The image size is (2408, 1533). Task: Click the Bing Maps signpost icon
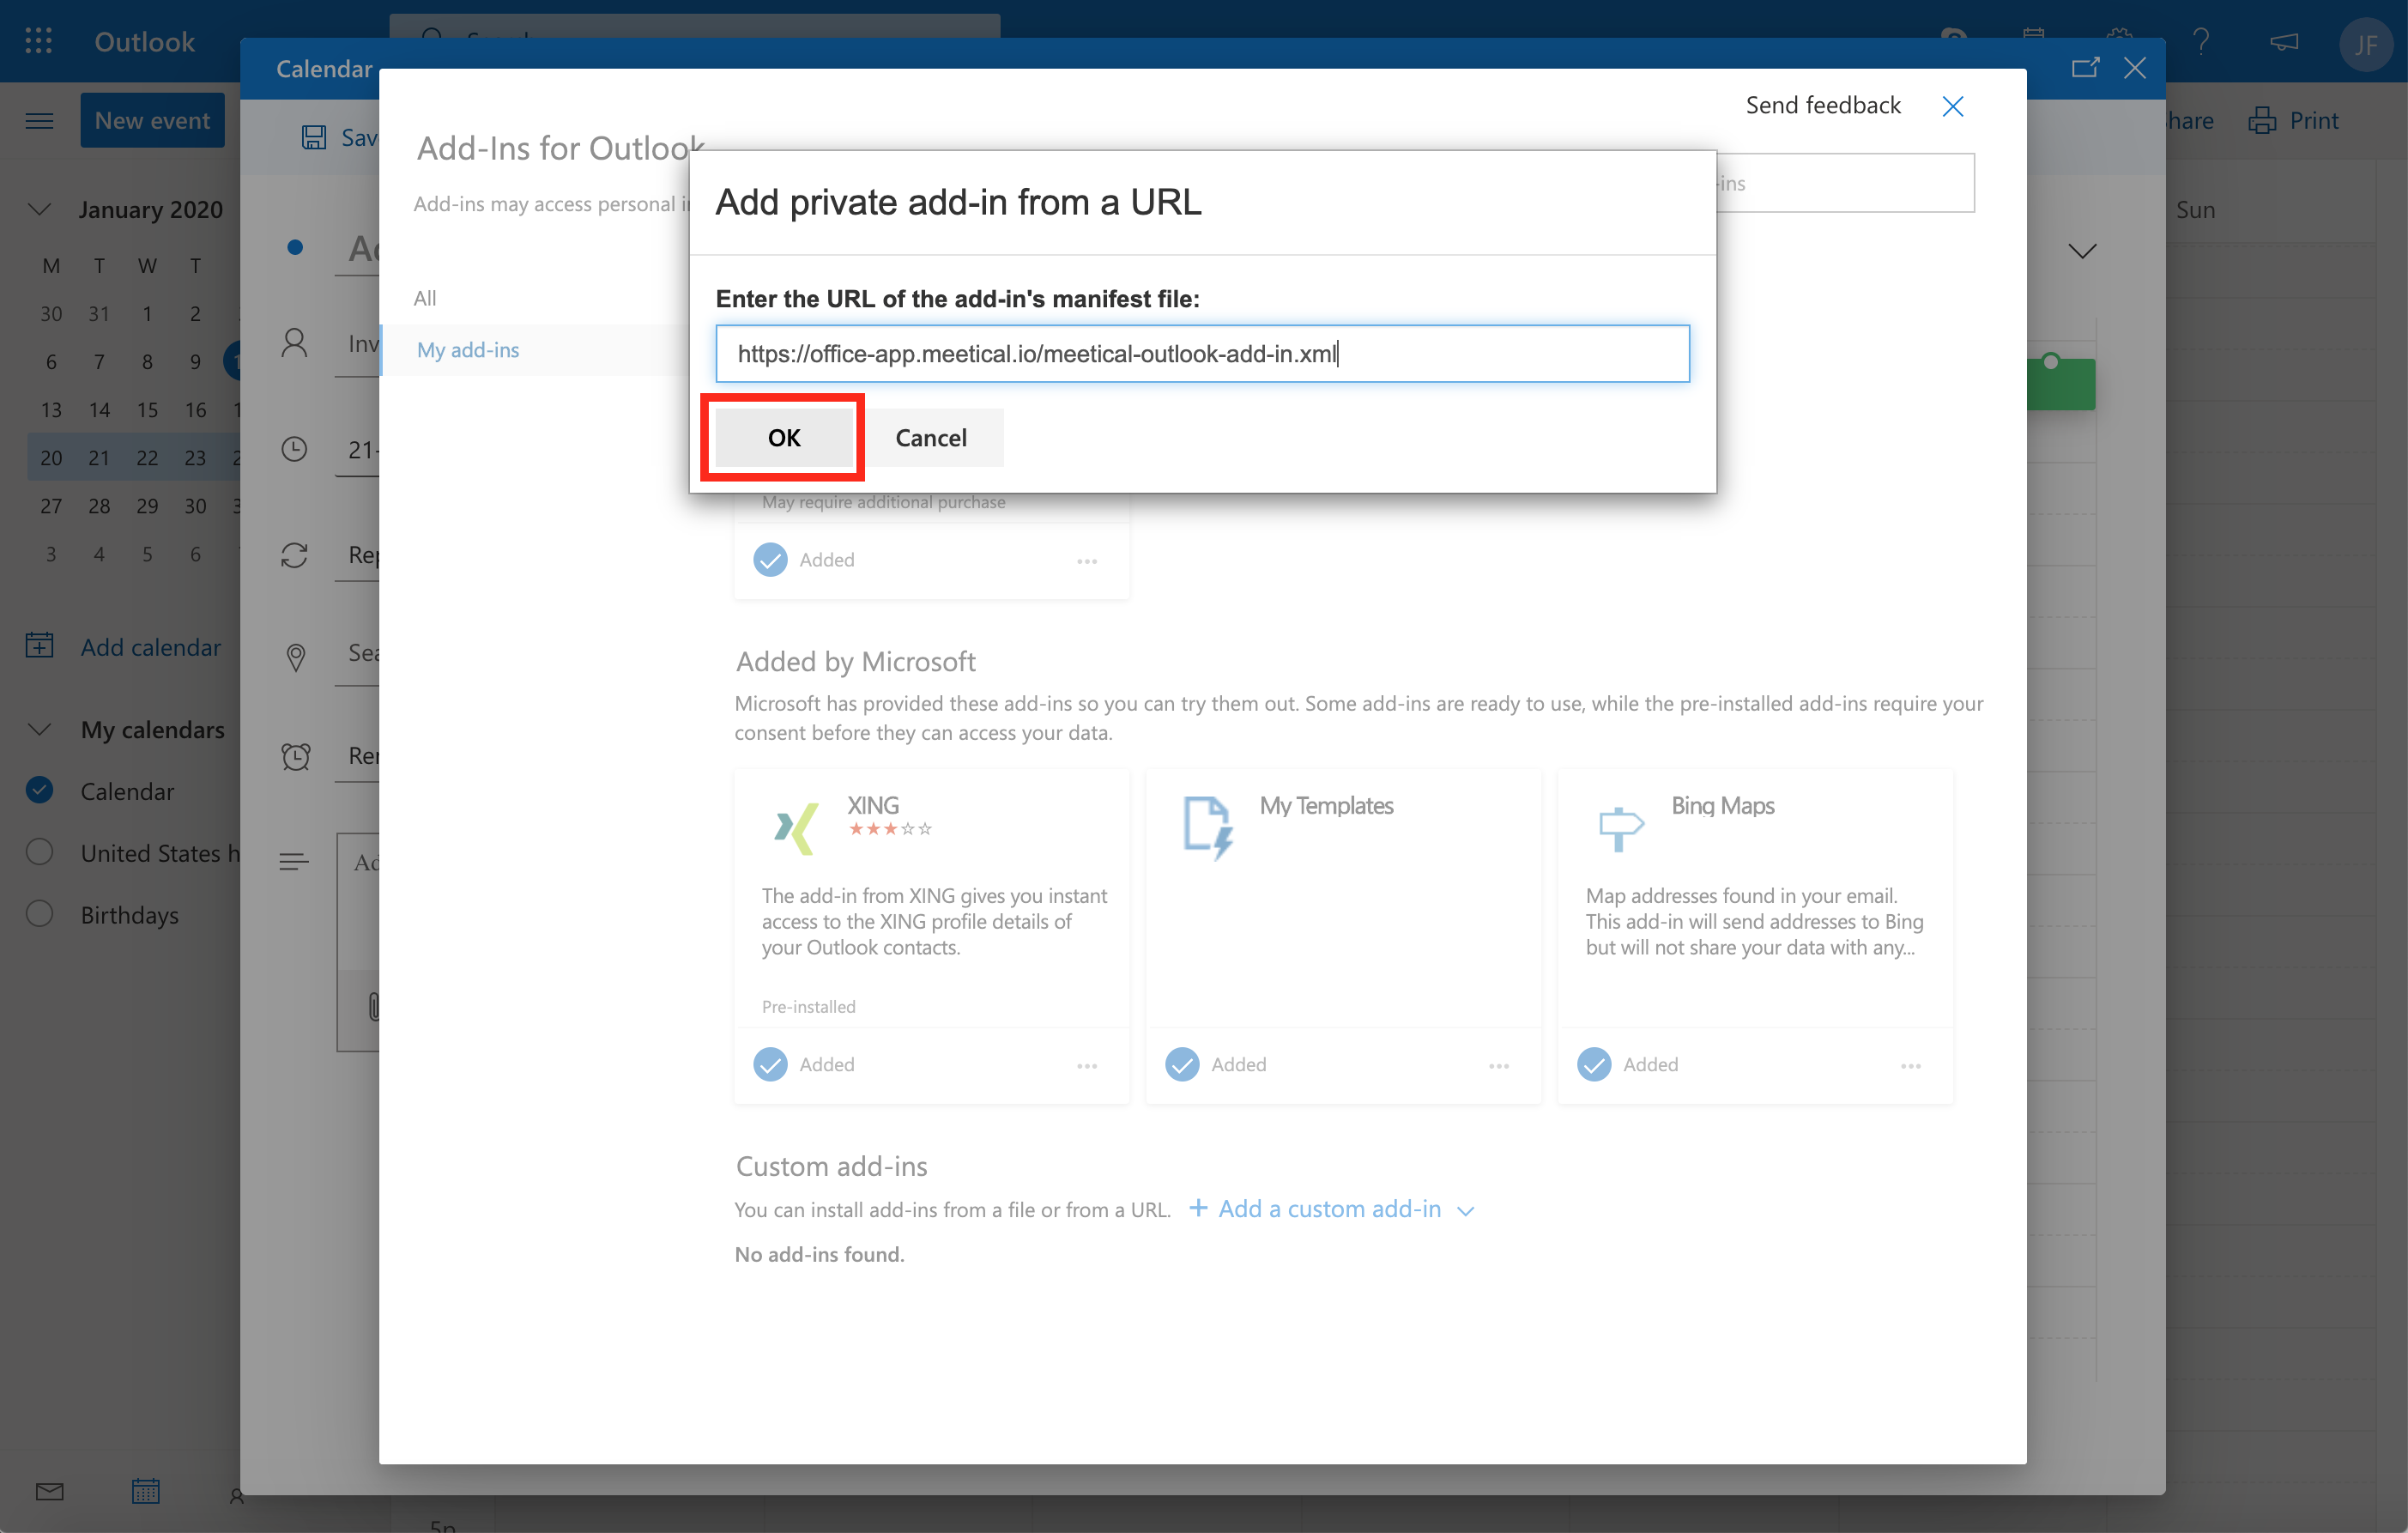point(1620,828)
